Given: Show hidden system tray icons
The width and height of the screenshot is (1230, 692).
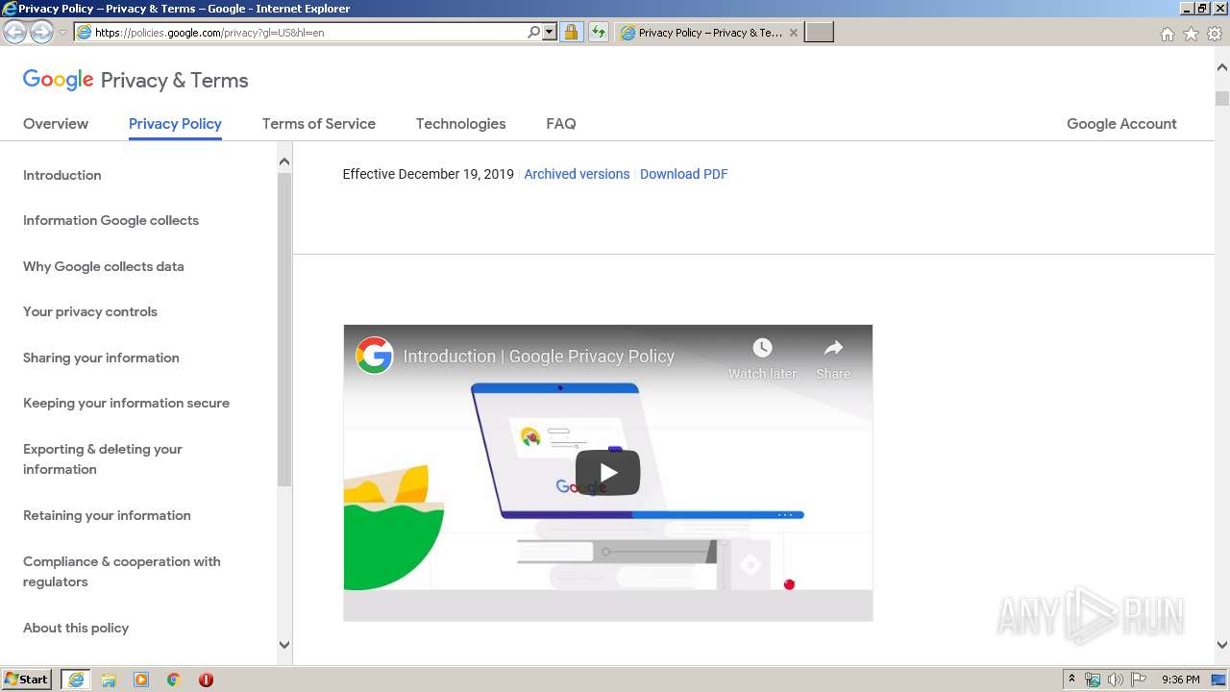Looking at the screenshot, I should coord(1071,680).
